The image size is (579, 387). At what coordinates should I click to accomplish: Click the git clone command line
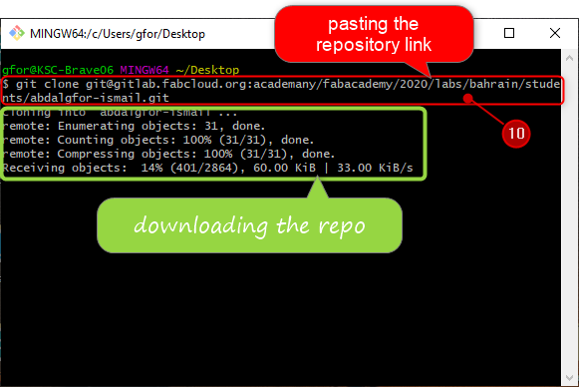click(281, 84)
